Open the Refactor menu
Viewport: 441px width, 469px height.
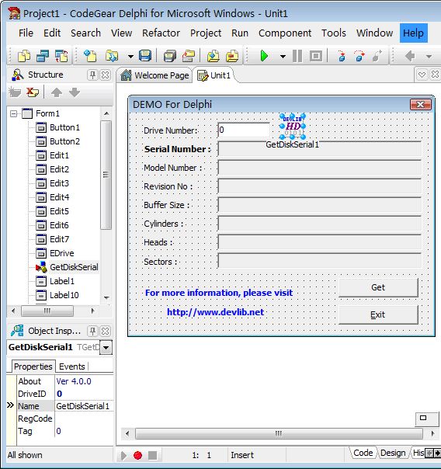coord(161,33)
